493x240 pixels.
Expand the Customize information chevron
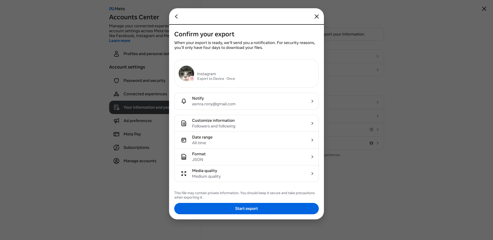click(x=312, y=123)
